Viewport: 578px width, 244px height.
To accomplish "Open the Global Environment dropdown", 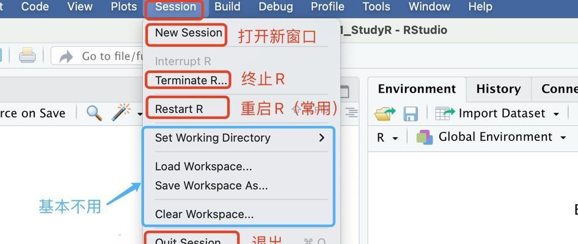I will 563,138.
